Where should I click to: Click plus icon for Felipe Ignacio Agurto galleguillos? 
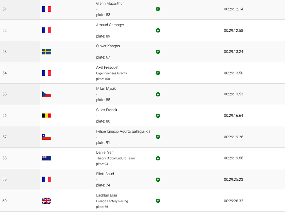[x=158, y=137]
